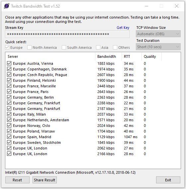
Task: Uncheck London checkbox on 2166 kbps row
Action: 9,154
